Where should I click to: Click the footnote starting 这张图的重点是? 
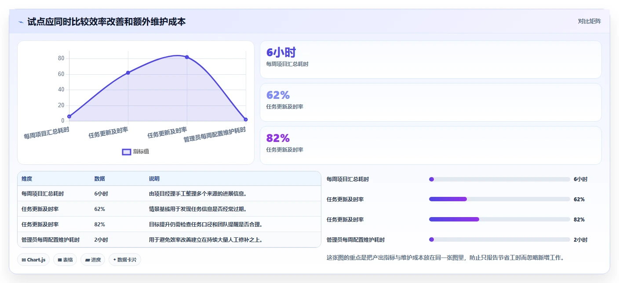pyautogui.click(x=445, y=258)
